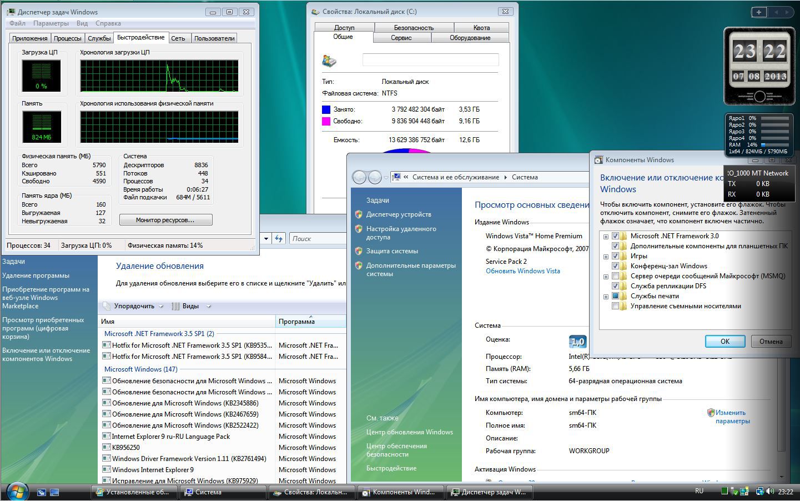Viewport: 800px width, 501px height.
Task: Click the network tray icon
Action: coord(759,492)
